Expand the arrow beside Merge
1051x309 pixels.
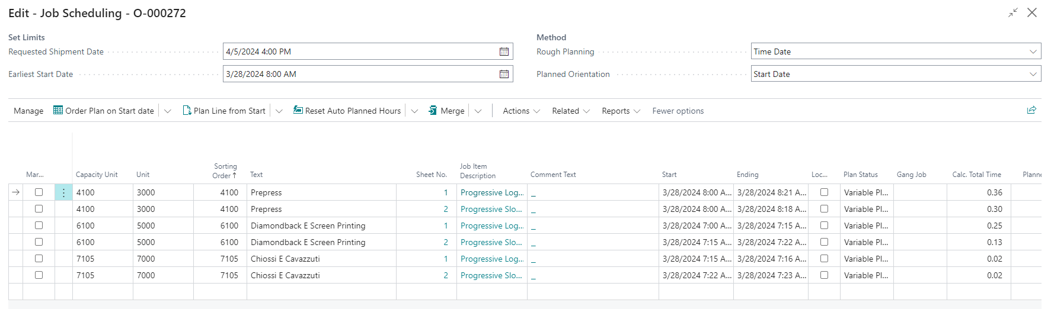tap(478, 111)
